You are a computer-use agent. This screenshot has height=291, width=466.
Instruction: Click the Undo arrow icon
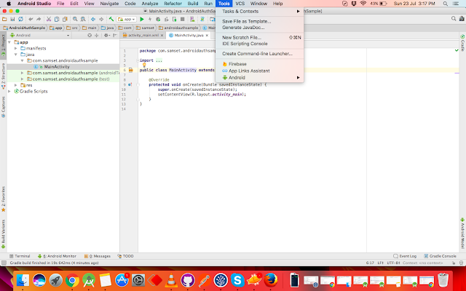pos(31,20)
